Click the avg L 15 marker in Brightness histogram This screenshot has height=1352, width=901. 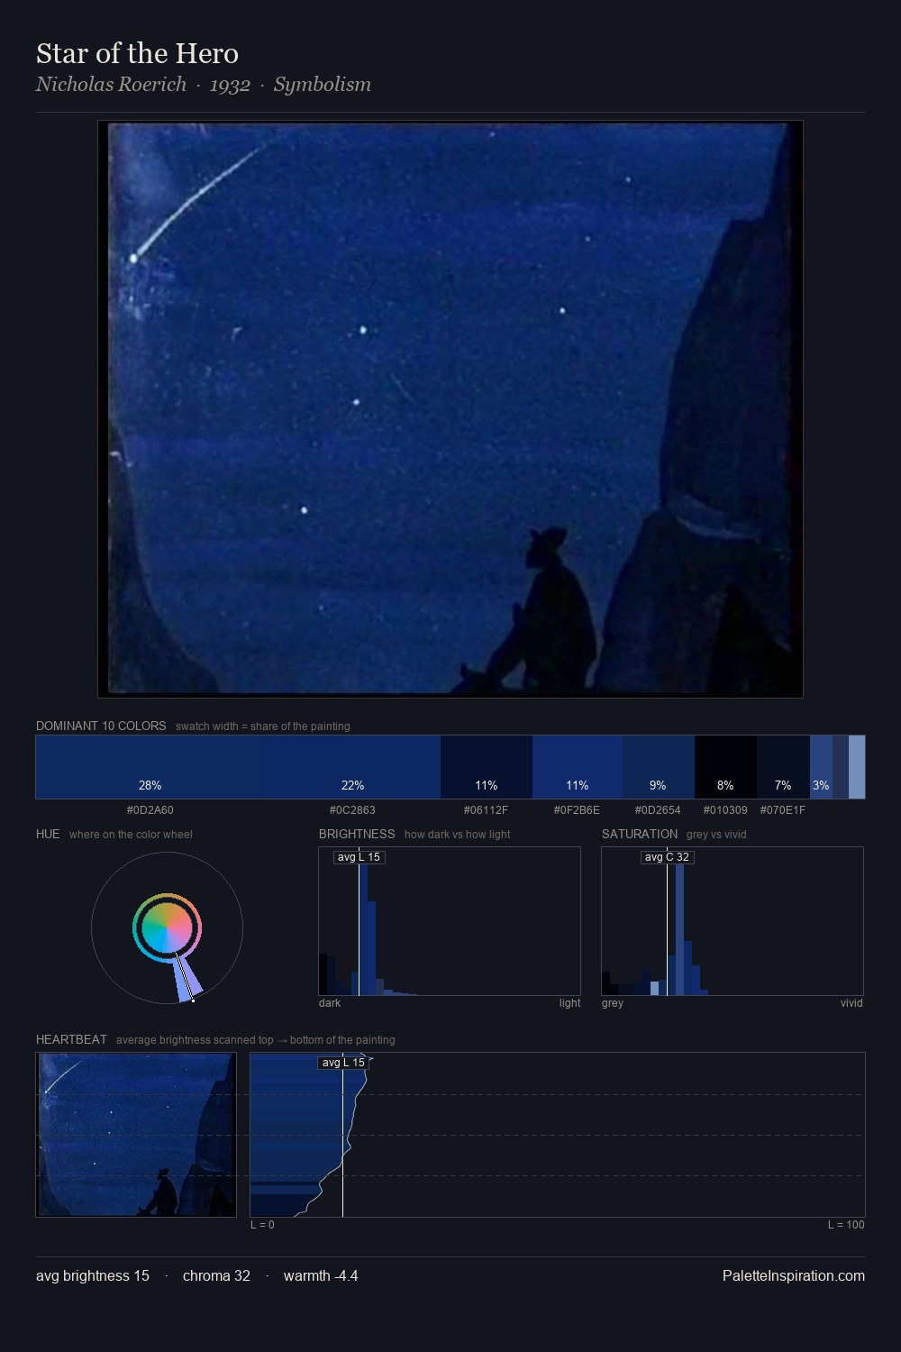[x=359, y=857]
